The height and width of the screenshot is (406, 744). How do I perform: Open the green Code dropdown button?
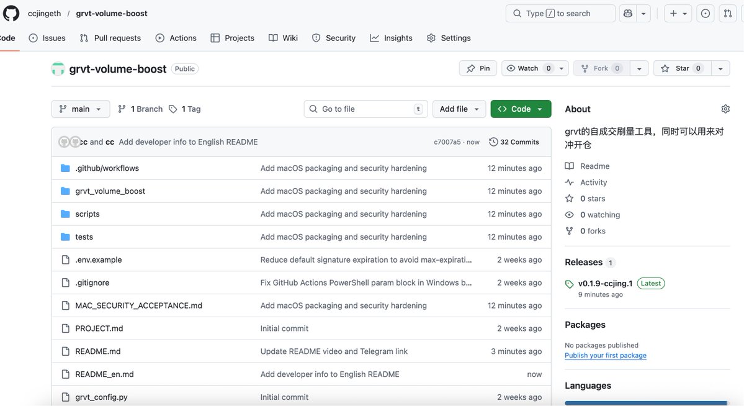click(521, 109)
